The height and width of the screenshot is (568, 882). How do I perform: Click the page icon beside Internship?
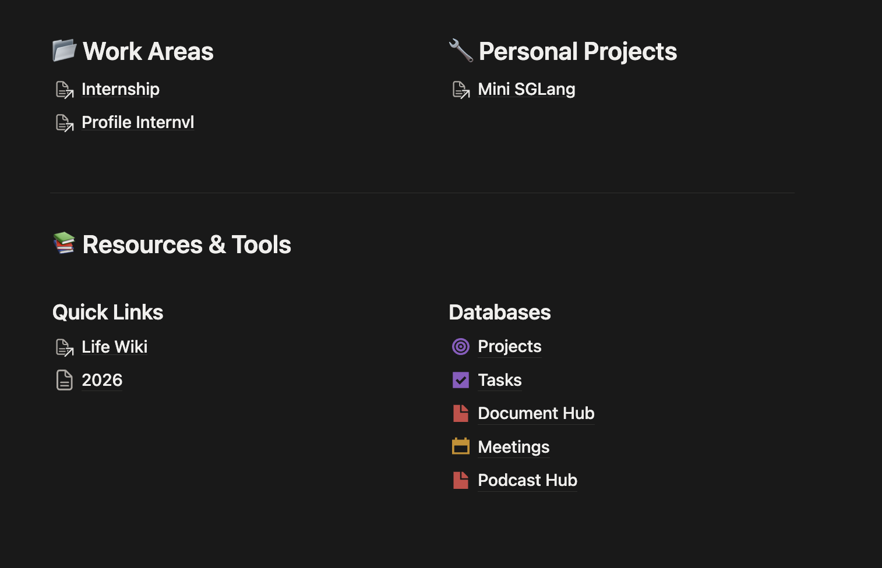point(64,90)
